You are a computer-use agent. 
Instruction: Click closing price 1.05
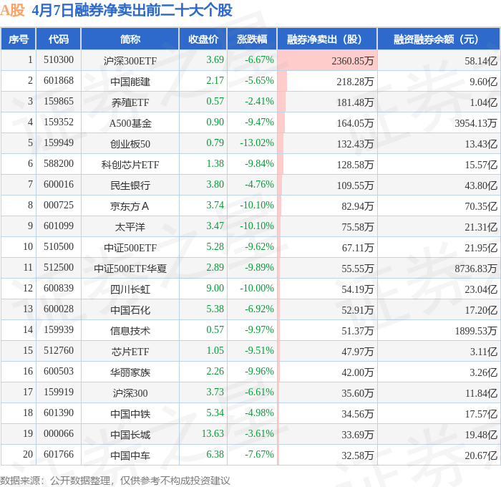click(x=215, y=350)
